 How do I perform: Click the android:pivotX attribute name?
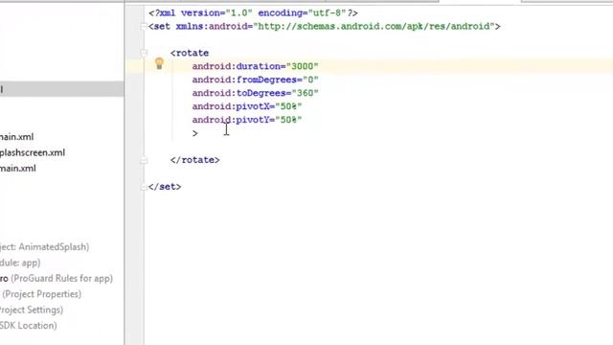pyautogui.click(x=231, y=106)
